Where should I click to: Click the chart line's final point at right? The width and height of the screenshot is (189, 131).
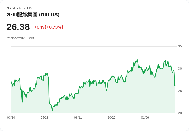coord(175,85)
